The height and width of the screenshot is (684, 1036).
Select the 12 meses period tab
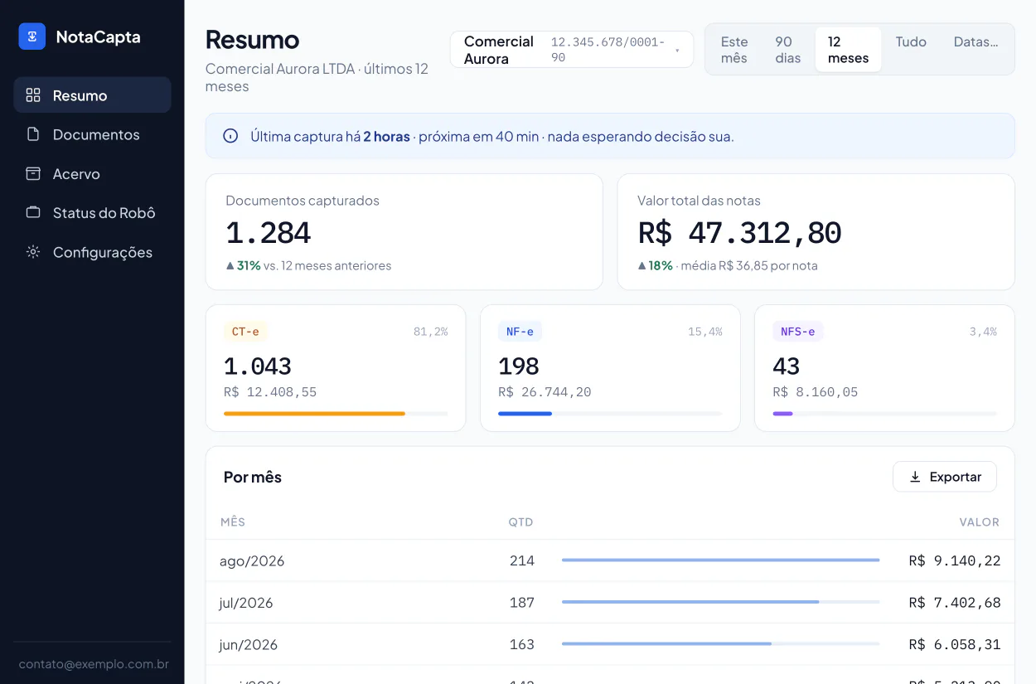848,50
